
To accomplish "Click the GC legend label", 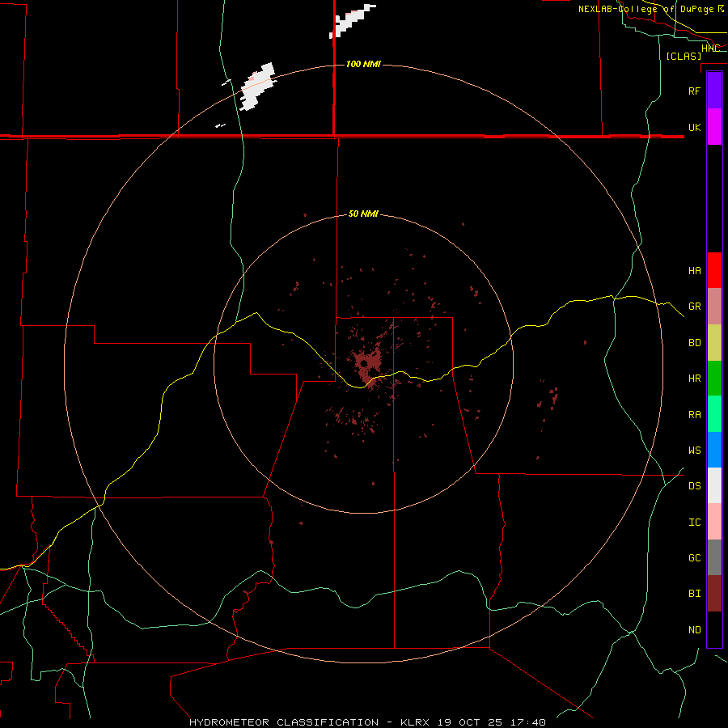I will (x=694, y=558).
